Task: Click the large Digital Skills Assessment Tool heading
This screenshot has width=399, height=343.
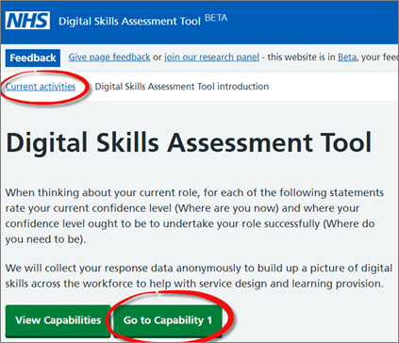Action: [x=189, y=143]
